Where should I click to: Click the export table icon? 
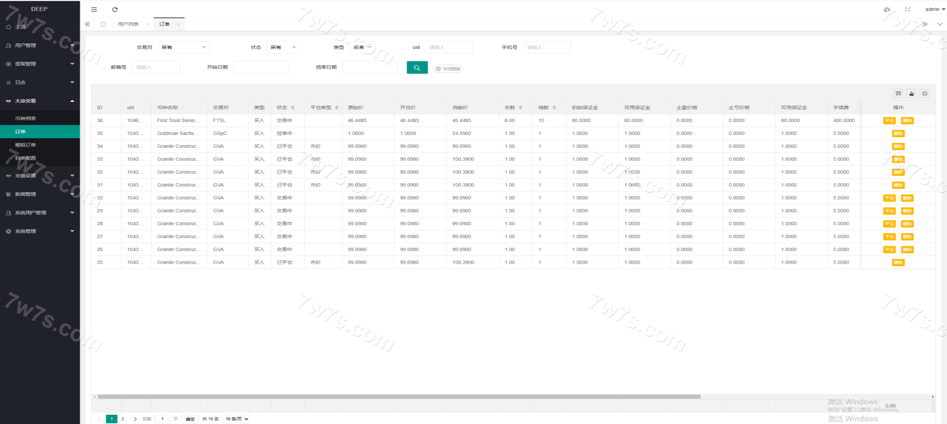(x=911, y=93)
